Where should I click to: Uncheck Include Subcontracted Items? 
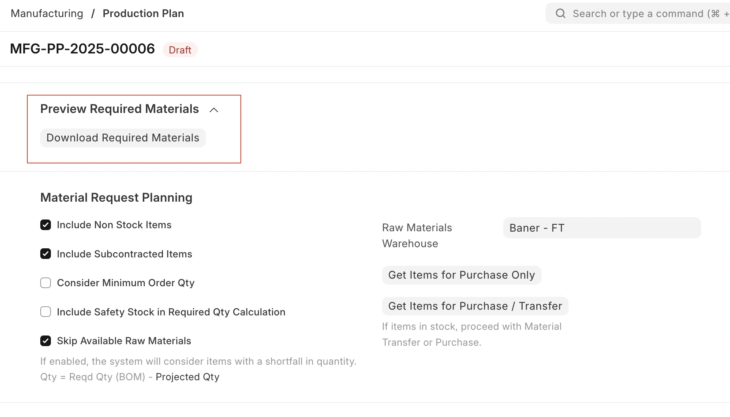click(x=46, y=254)
